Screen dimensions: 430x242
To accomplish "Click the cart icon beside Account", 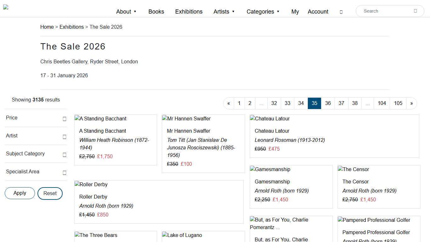I will pos(341,12).
